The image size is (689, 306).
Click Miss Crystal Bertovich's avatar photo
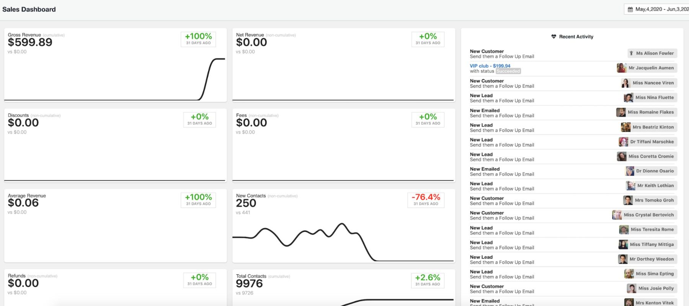pos(617,215)
